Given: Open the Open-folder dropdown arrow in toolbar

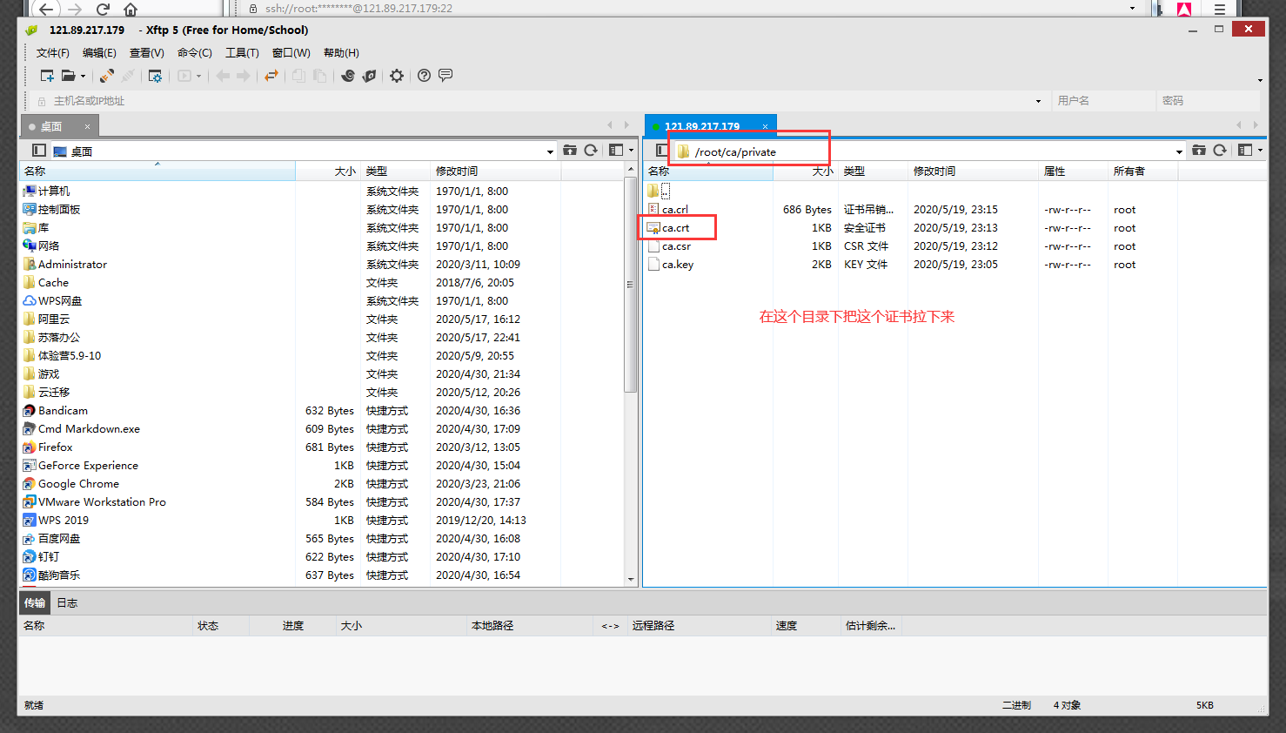Looking at the screenshot, I should 83,76.
